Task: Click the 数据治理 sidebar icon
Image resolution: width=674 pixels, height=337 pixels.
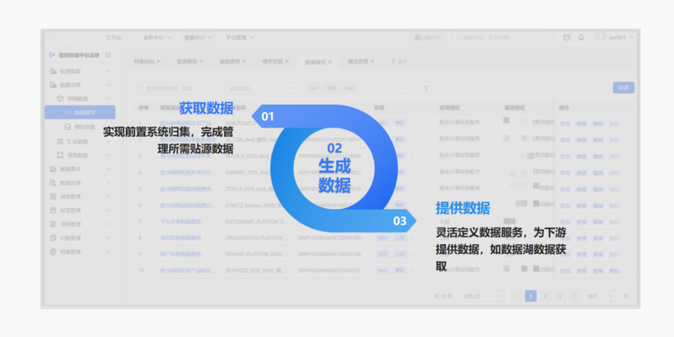Action: [53, 183]
